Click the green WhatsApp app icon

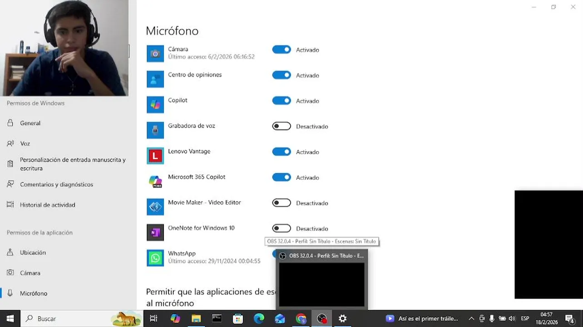pyautogui.click(x=155, y=258)
